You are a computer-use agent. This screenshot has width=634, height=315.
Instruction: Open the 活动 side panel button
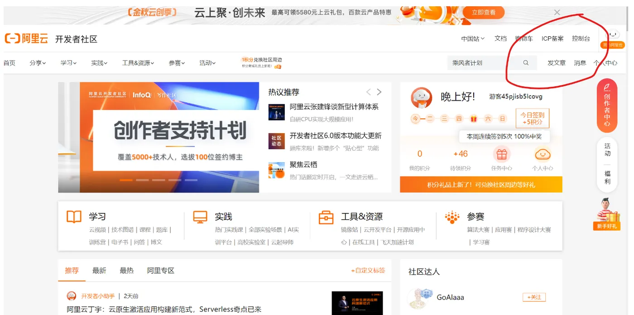(607, 150)
